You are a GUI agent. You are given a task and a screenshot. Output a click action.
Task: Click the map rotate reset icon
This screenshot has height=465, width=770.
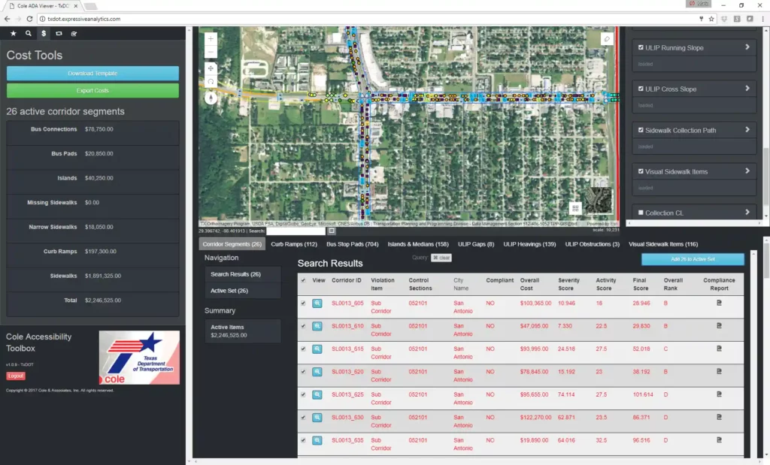point(211,82)
